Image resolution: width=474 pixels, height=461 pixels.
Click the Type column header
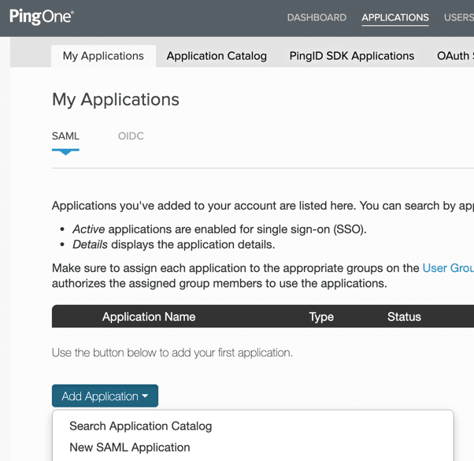(321, 317)
